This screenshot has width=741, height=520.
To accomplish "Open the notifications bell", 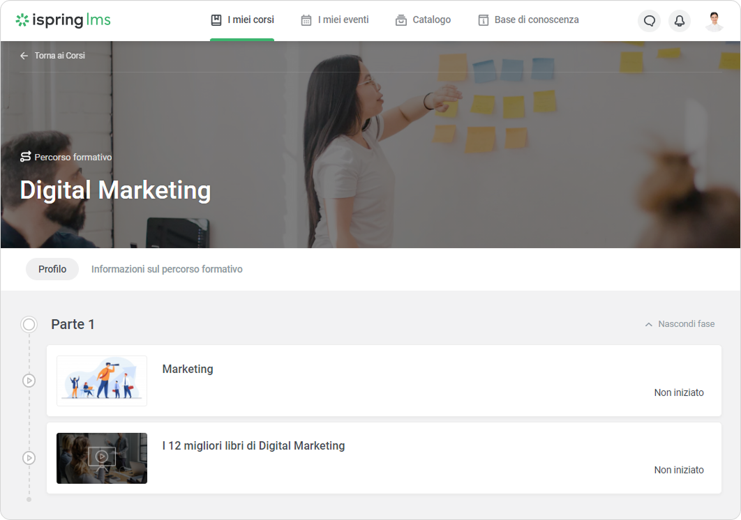I will coord(679,21).
